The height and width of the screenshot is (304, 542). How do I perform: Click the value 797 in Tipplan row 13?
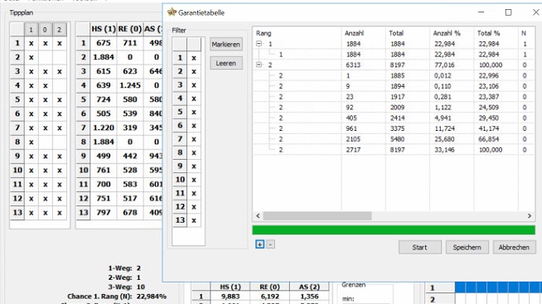point(104,213)
